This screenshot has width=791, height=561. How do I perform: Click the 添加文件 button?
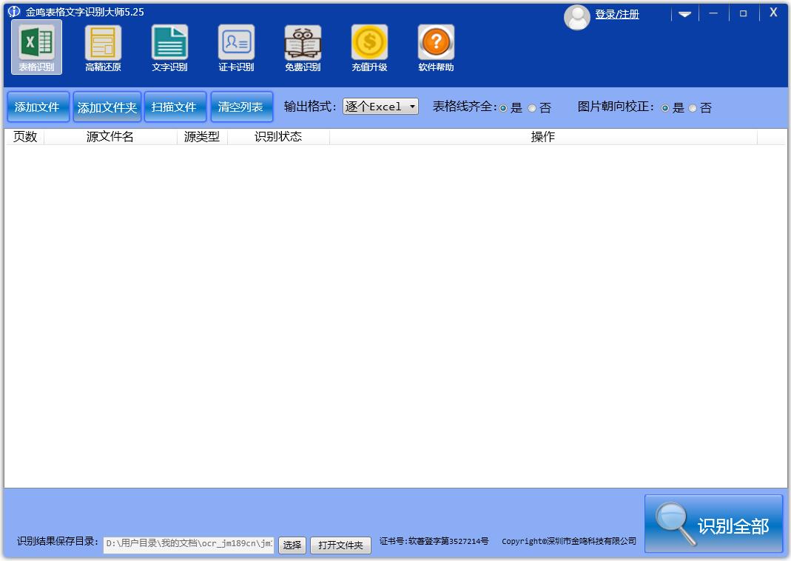pos(38,107)
